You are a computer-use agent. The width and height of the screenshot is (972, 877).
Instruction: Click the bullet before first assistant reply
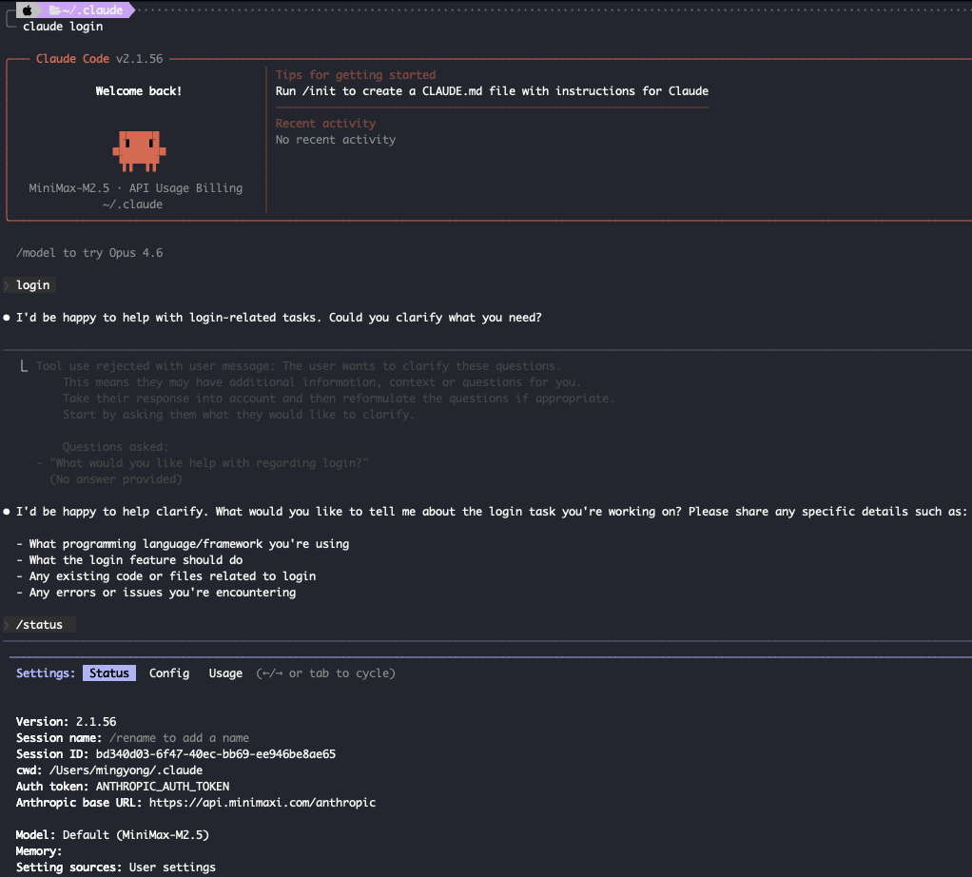point(7,318)
